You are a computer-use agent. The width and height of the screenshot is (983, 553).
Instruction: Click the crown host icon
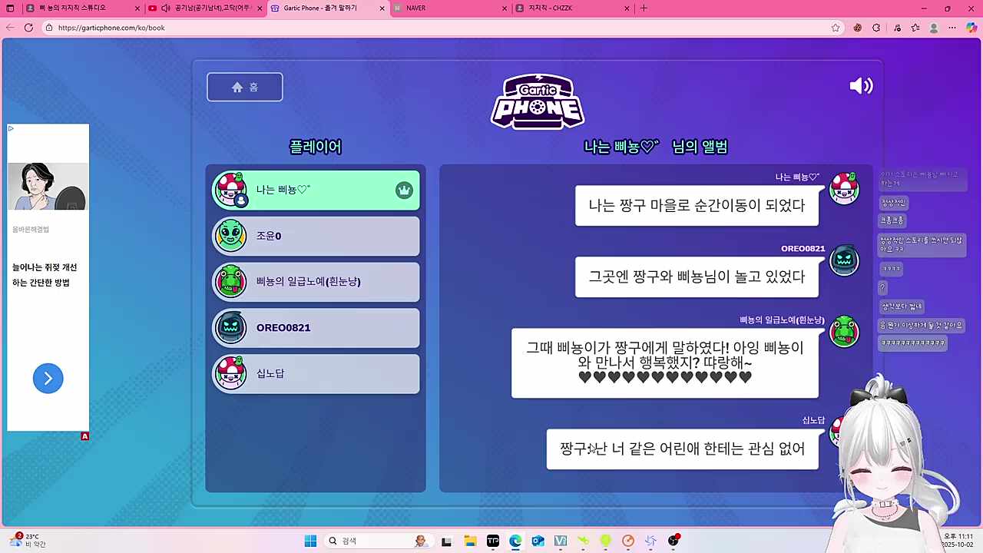[404, 190]
